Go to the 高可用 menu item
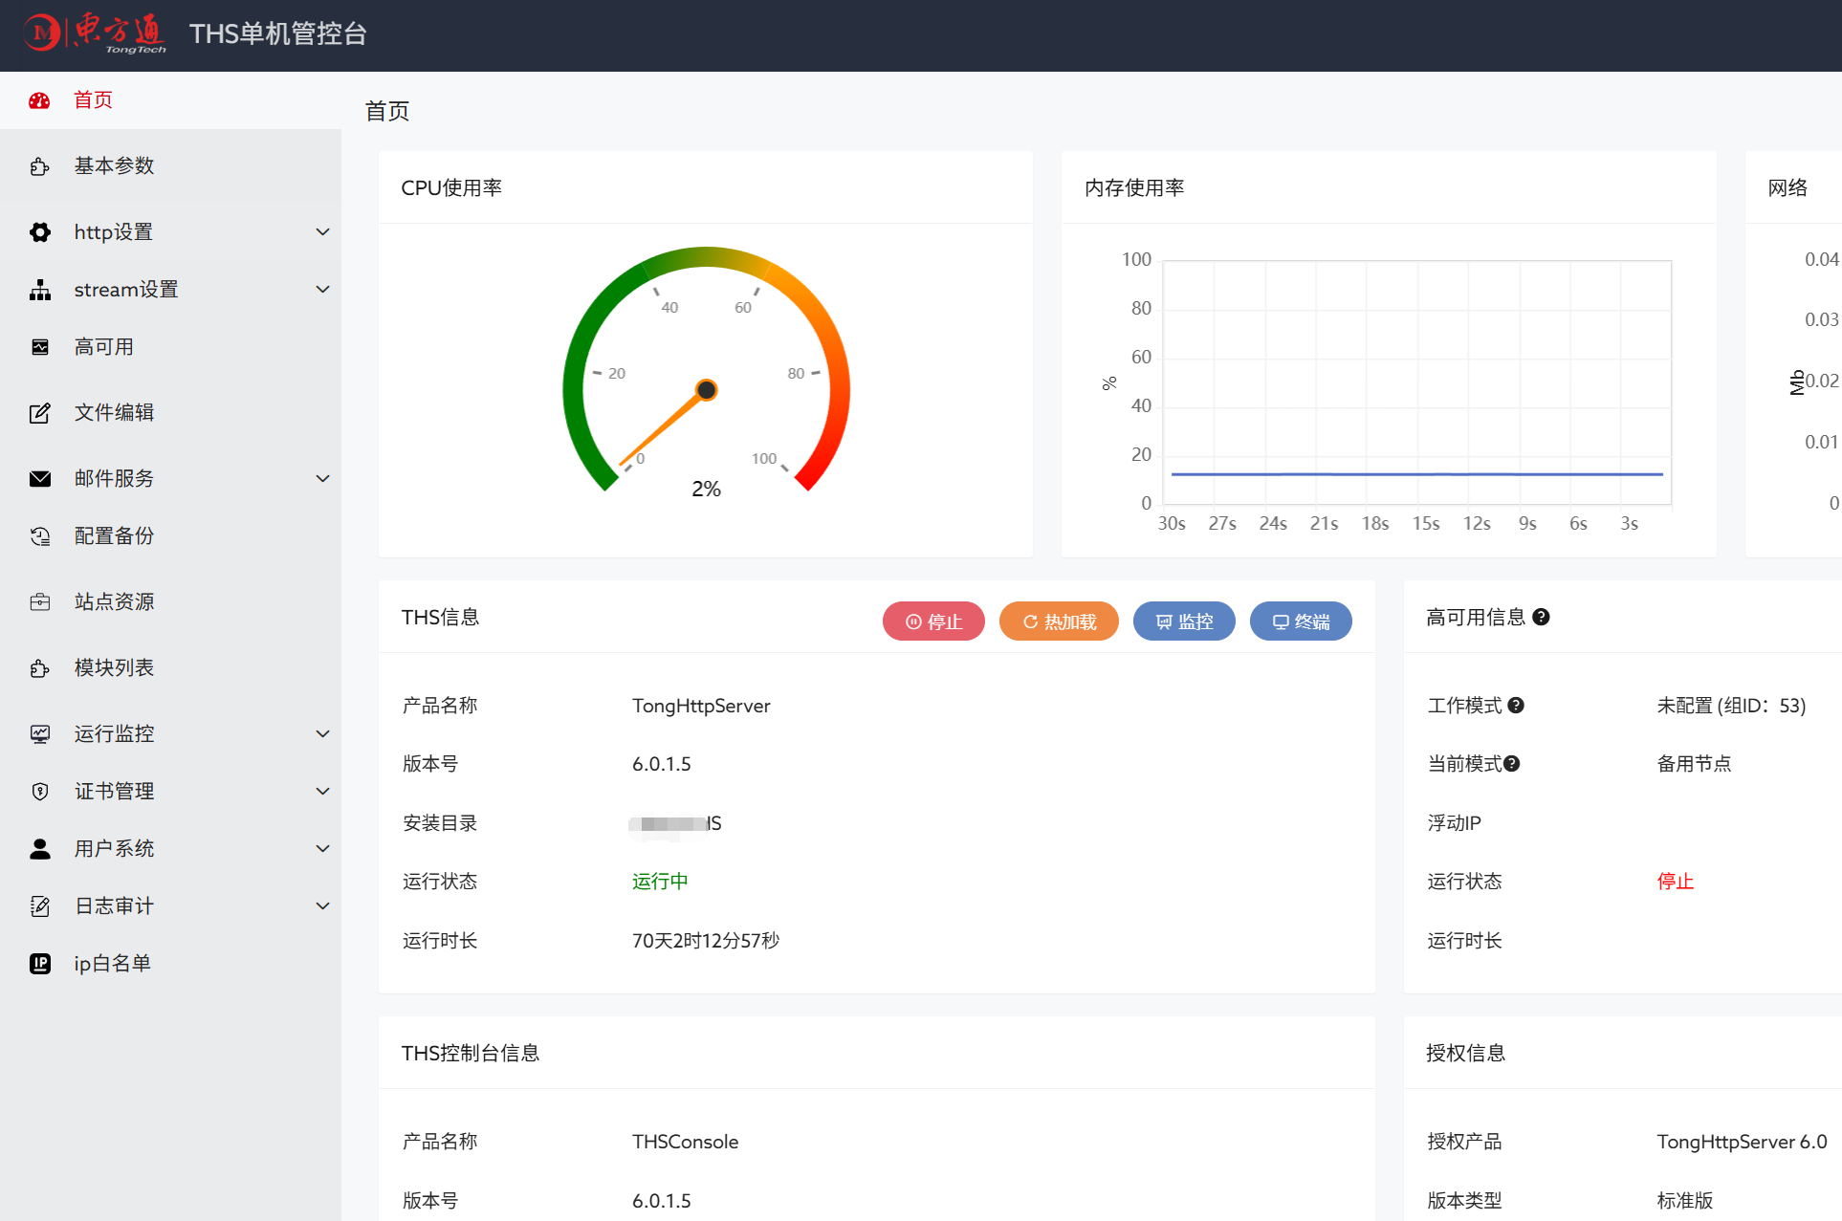1842x1221 pixels. [x=170, y=347]
